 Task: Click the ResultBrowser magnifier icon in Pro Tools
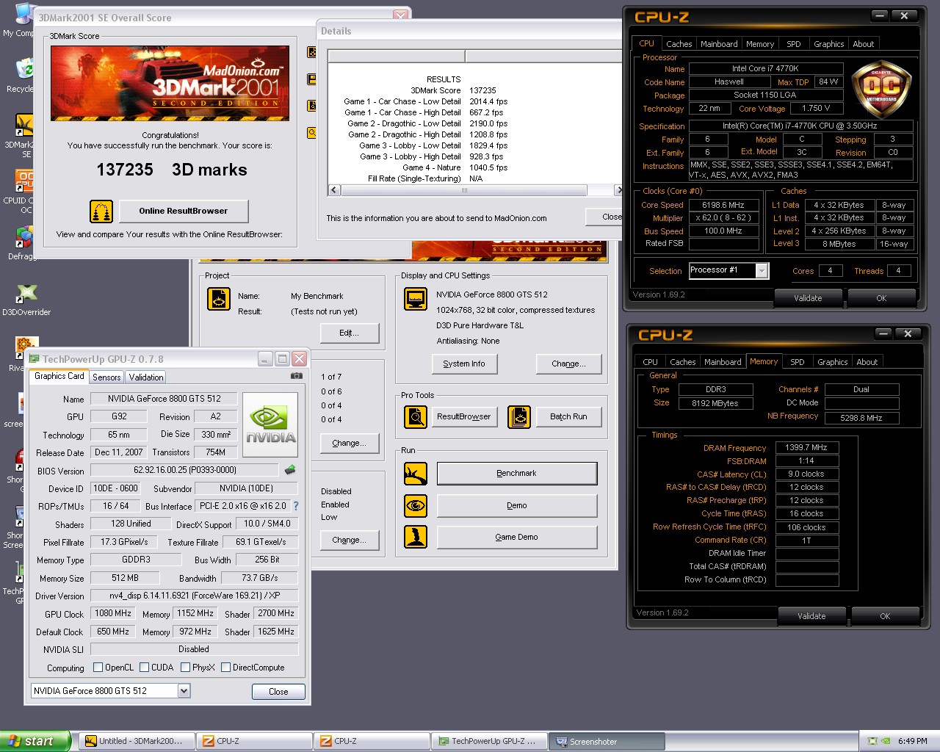(416, 417)
